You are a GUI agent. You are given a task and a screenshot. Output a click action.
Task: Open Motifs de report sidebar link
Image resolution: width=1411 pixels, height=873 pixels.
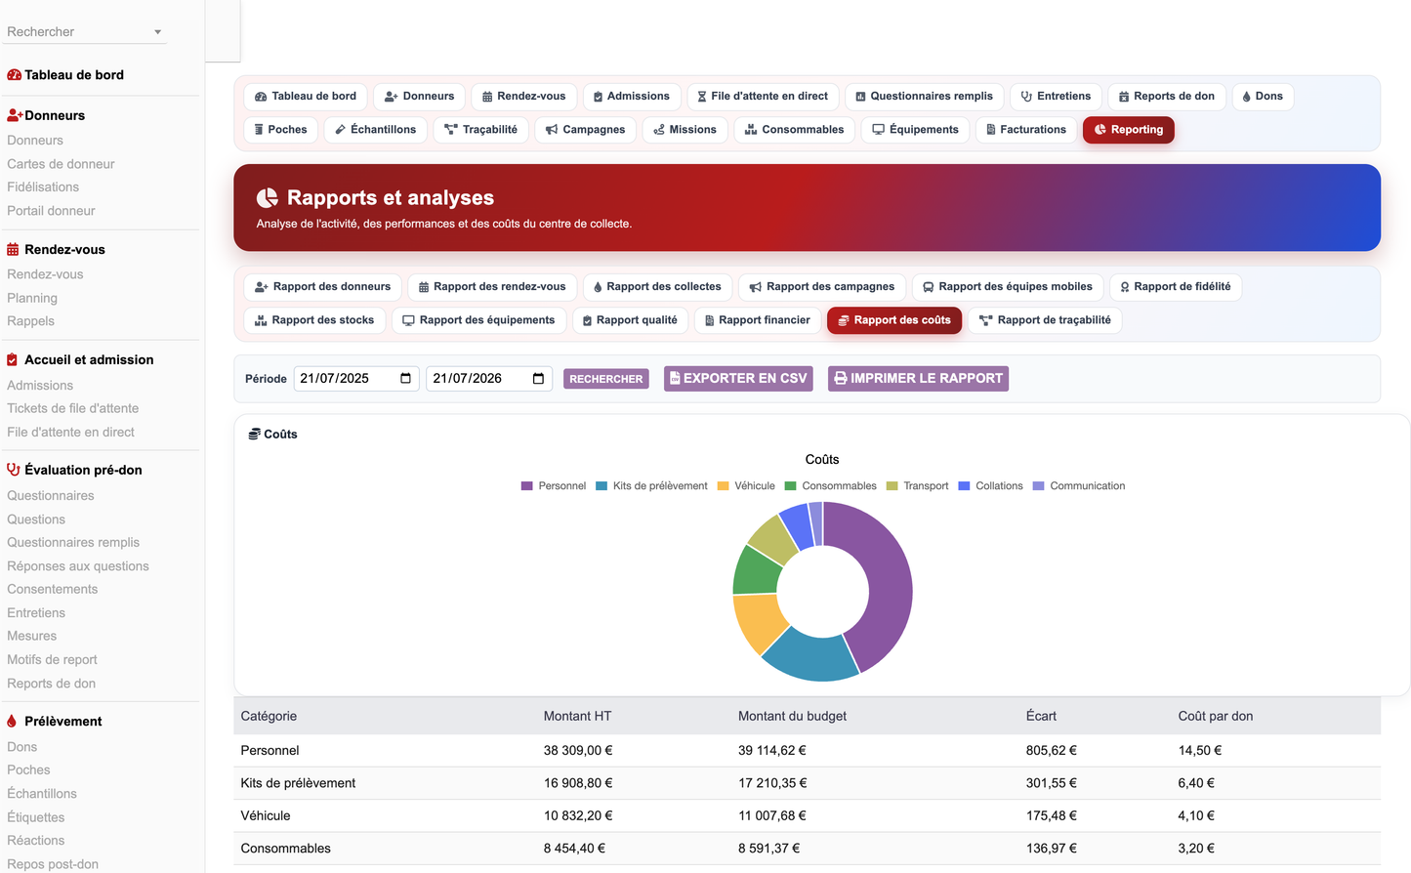click(52, 660)
